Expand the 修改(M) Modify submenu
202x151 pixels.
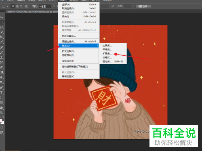[79, 46]
